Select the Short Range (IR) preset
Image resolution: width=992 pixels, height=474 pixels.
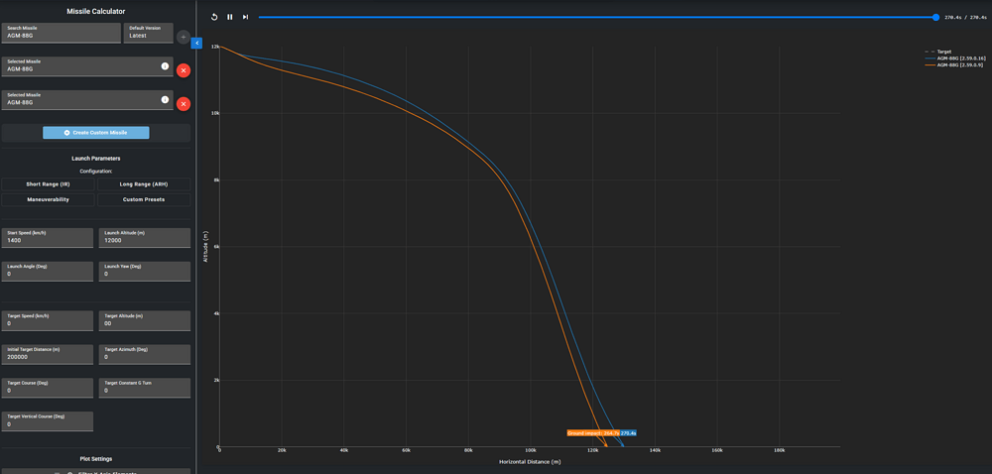click(48, 183)
